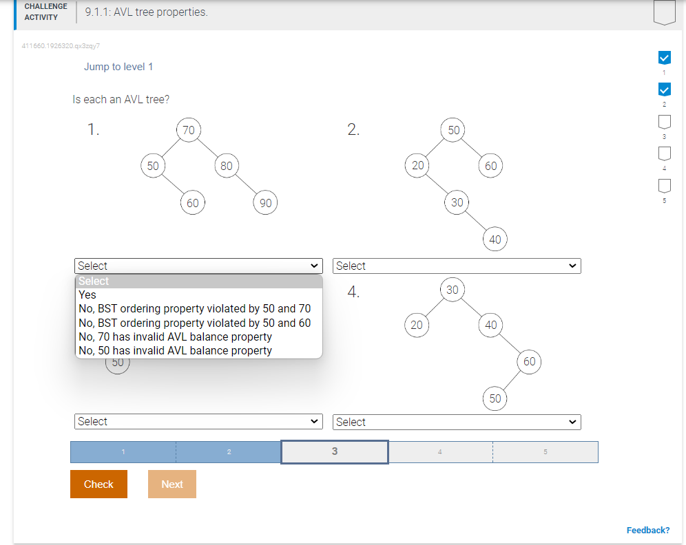Open the question 3 Select dropdown
Viewport: 686px width, 545px height.
point(198,421)
